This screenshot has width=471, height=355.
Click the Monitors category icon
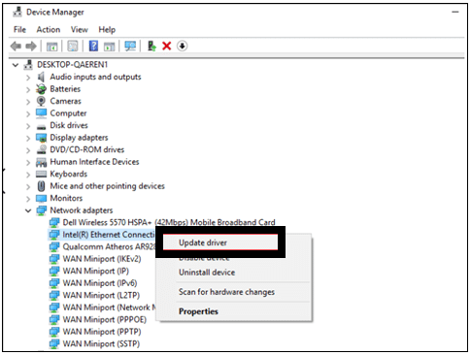[x=41, y=198]
